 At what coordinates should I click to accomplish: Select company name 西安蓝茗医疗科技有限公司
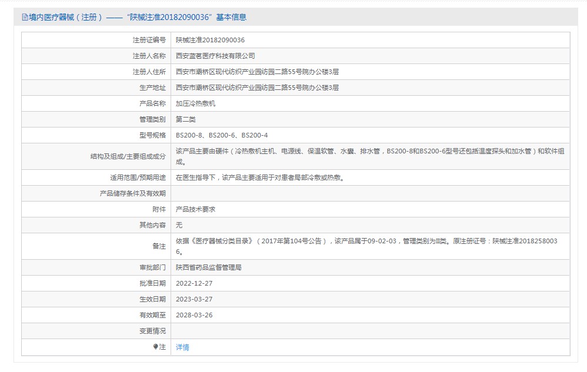(x=215, y=56)
